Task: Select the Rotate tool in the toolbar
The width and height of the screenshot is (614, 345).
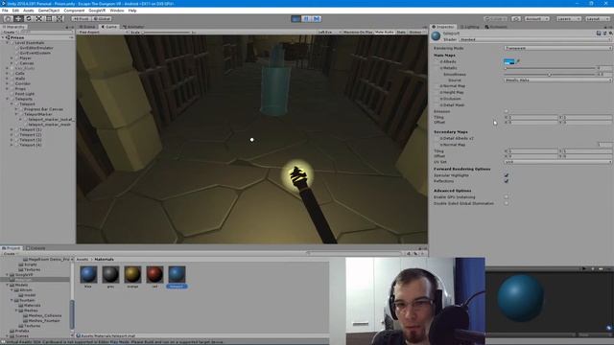Action: pyautogui.click(x=28, y=19)
